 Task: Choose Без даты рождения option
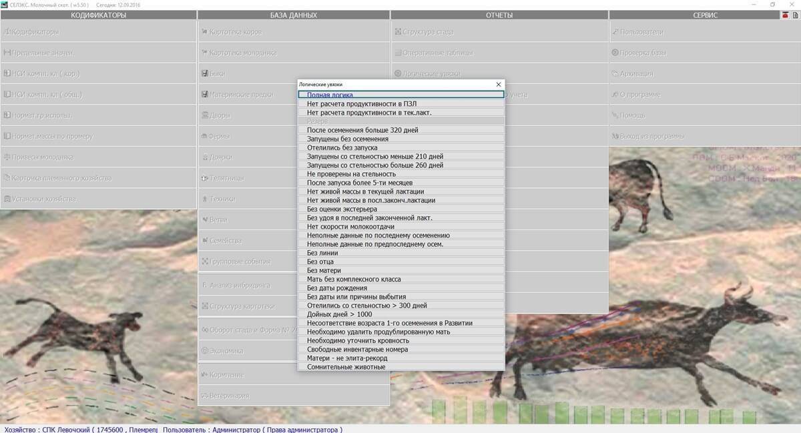pos(400,288)
